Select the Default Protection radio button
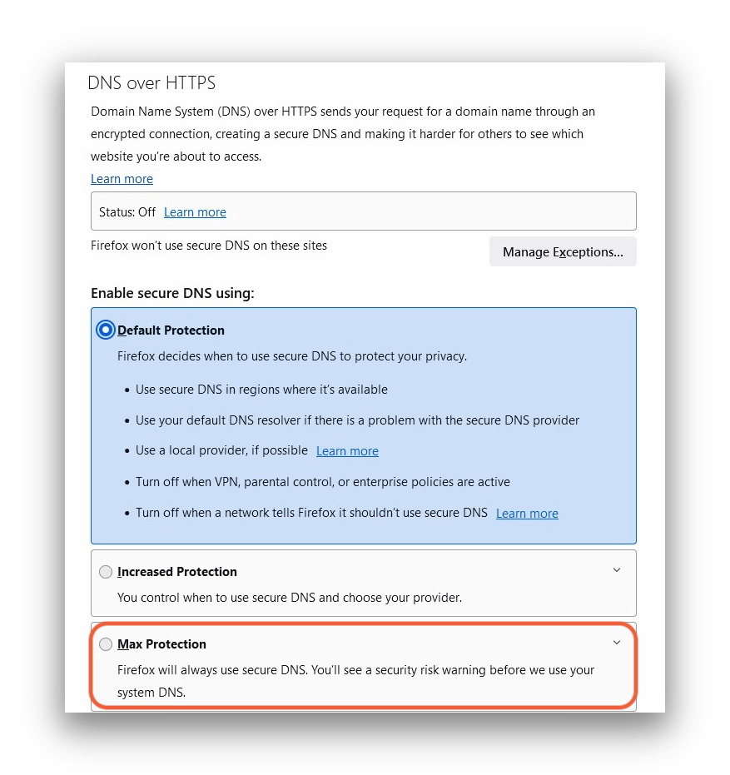This screenshot has height=775, width=730. point(106,330)
